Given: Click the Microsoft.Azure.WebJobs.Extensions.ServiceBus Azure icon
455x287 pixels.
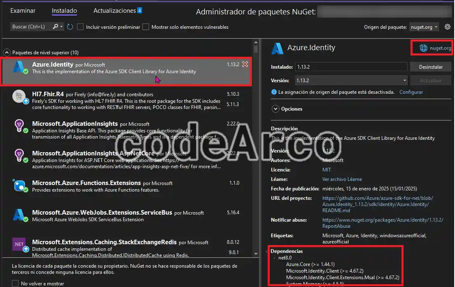Looking at the screenshot, I should (x=20, y=215).
